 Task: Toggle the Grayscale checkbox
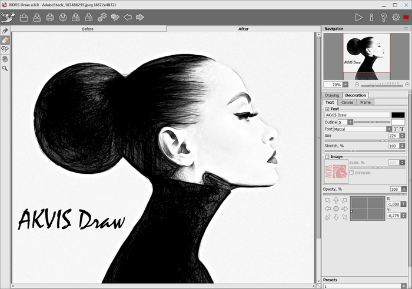351,173
